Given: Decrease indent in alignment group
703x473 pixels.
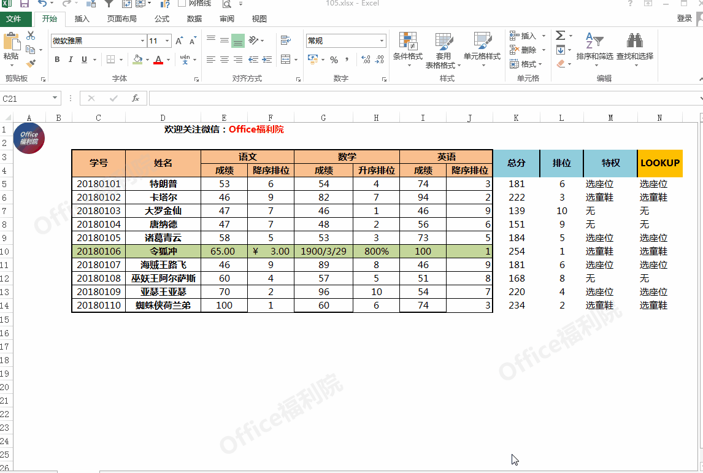Looking at the screenshot, I should [253, 59].
